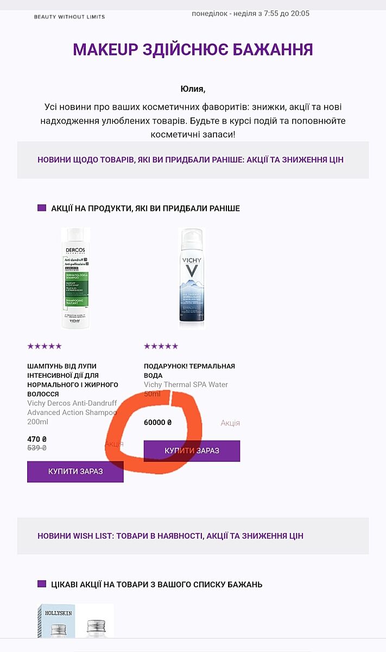Click the 'Акція' label next to the 60000 ₴ price
This screenshot has height=652, width=386.
coord(230,423)
